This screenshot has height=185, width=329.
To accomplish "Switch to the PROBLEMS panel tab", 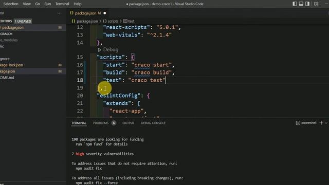I will (x=101, y=123).
